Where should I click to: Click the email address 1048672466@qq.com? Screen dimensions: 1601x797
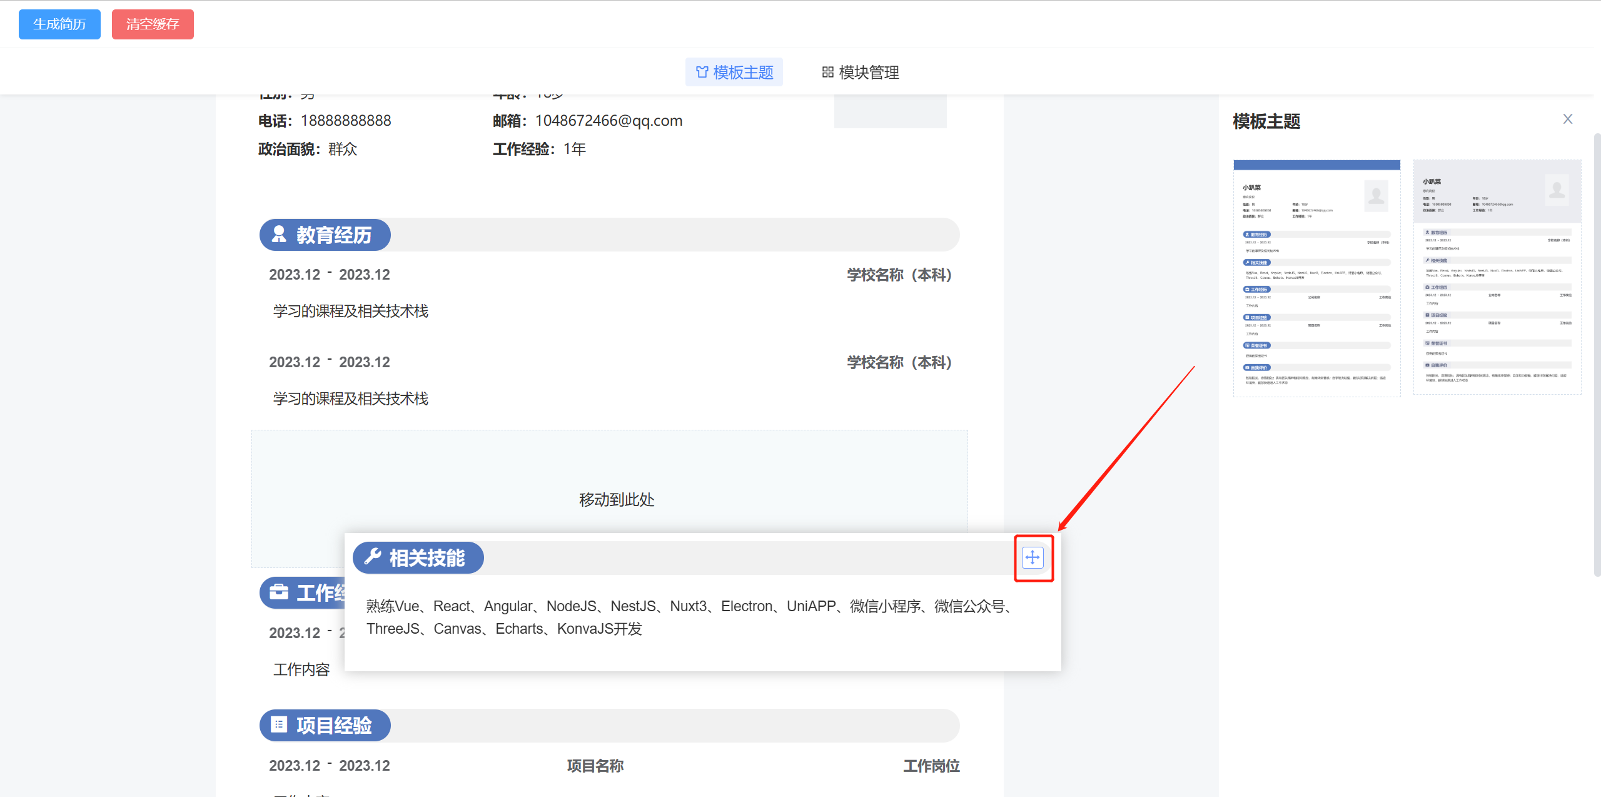tap(609, 120)
